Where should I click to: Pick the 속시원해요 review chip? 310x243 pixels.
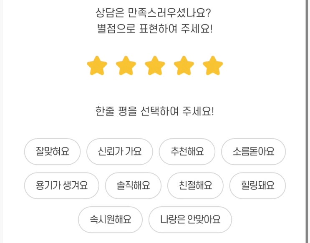click(x=110, y=220)
